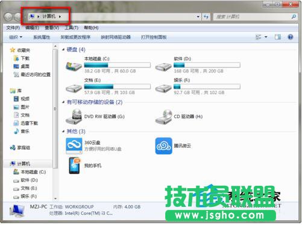Click the MZJ-PC computer icon in details pane

click(17, 211)
